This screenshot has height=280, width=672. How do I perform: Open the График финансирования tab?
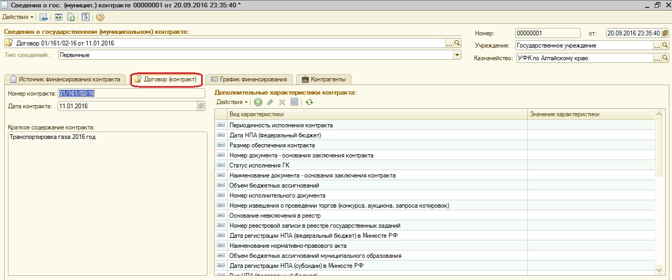[249, 79]
